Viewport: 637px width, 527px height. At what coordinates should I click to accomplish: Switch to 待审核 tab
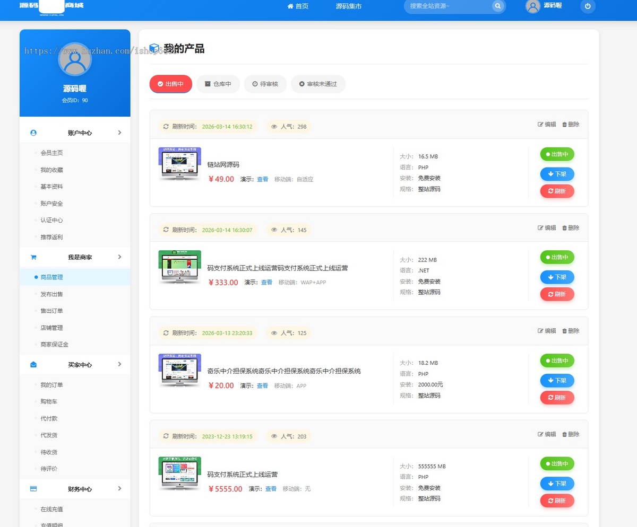265,84
